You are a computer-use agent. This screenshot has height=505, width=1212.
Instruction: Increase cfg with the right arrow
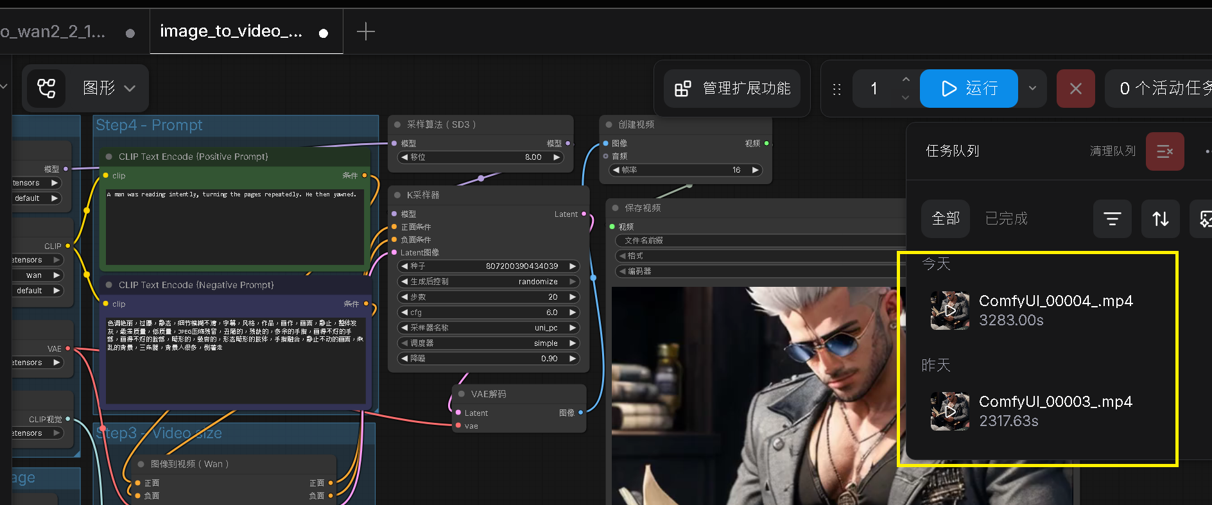pos(573,312)
